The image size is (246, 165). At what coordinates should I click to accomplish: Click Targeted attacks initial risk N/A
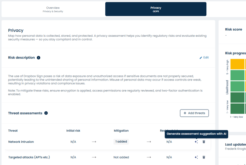tap(73, 157)
